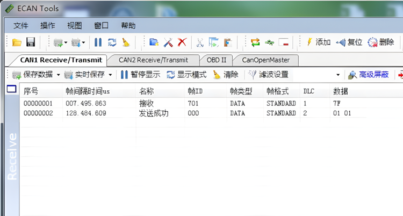Screen dimensions: 403x216
Task: Click the blue refresh arrows icon
Action: tap(112, 42)
